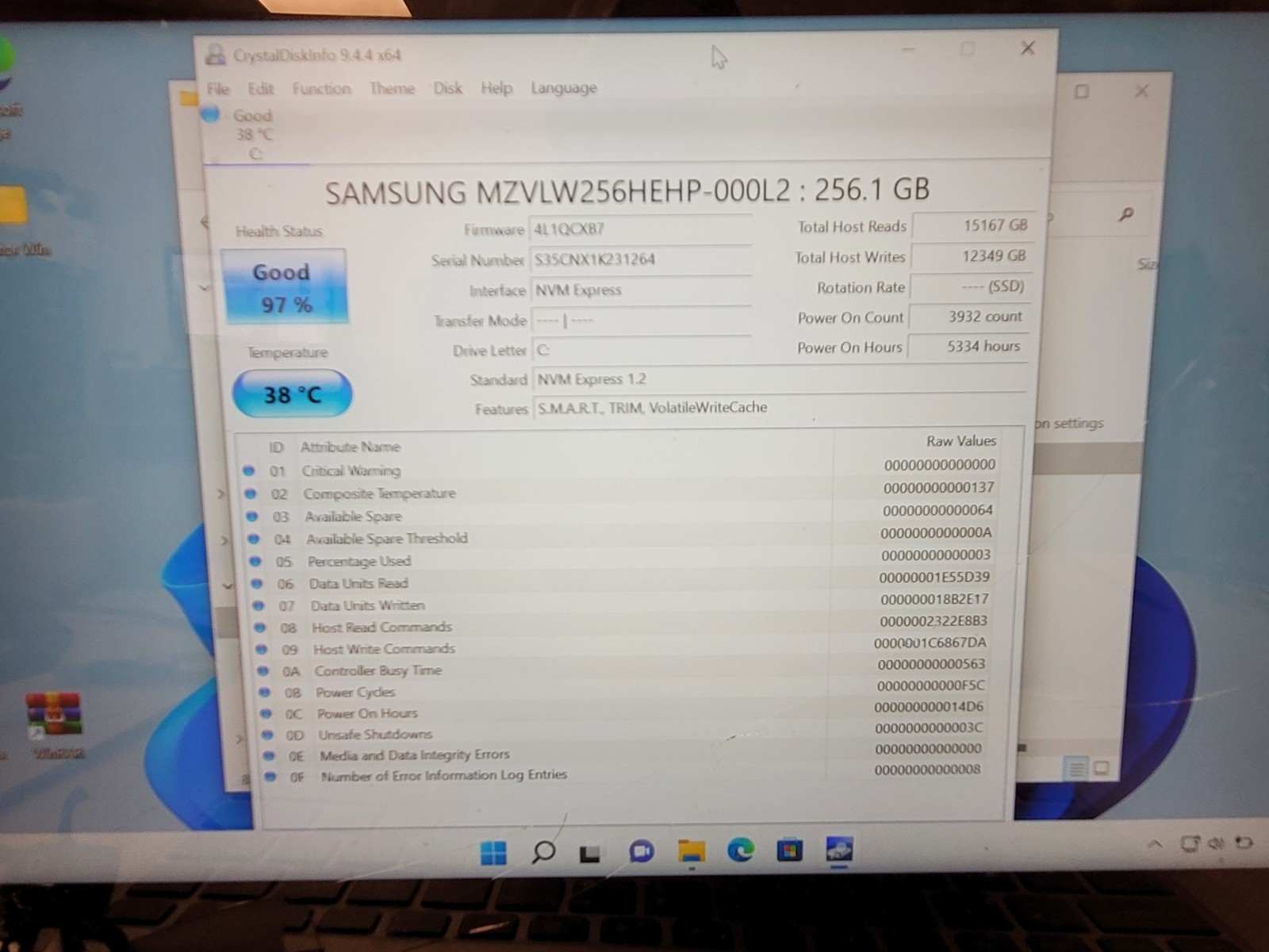Switch background window to large icons view
Viewport: 1269px width, 952px height.
1102,768
